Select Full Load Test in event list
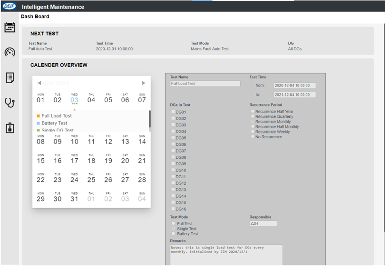 tap(56, 116)
